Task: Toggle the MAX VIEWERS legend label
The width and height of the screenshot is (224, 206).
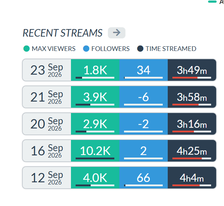Action: tap(53, 49)
